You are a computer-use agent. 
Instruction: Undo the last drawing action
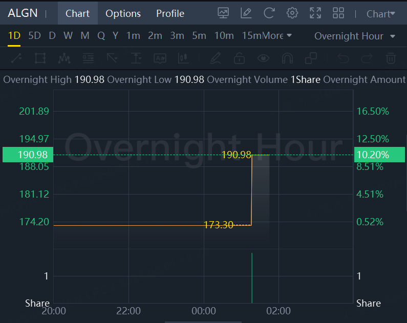343,58
